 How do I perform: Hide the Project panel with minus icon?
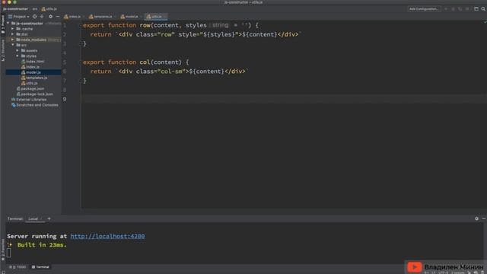(x=58, y=17)
